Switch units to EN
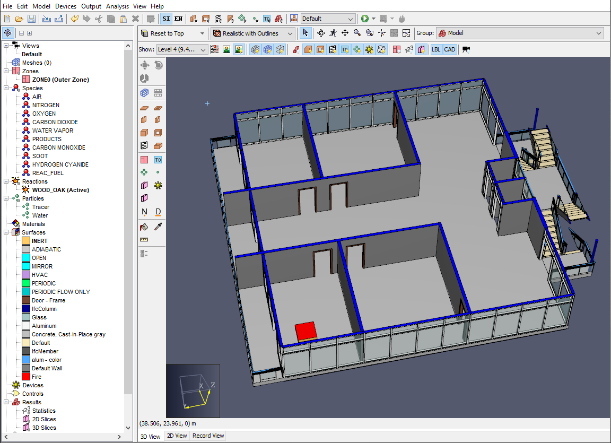 point(178,19)
